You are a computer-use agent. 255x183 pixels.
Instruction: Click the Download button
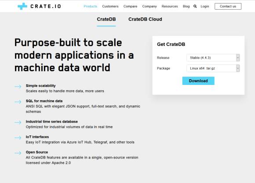(198, 81)
